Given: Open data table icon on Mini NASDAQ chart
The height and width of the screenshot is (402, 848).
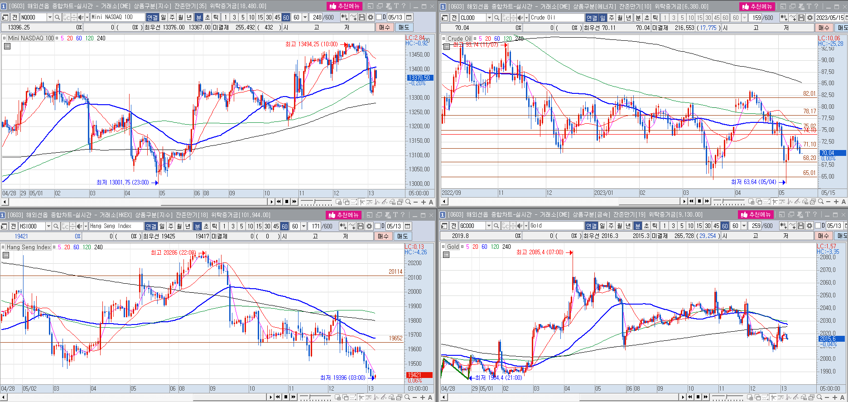Looking at the screenshot, I should click(x=7, y=46).
